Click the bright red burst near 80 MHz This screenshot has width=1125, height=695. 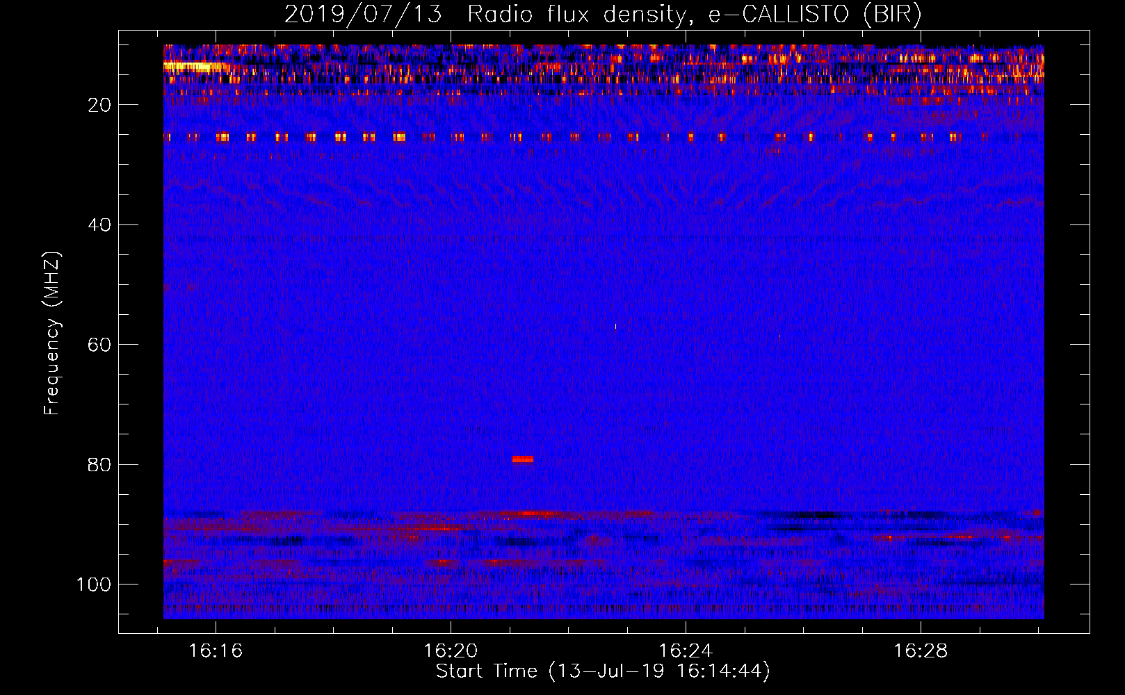pos(523,459)
